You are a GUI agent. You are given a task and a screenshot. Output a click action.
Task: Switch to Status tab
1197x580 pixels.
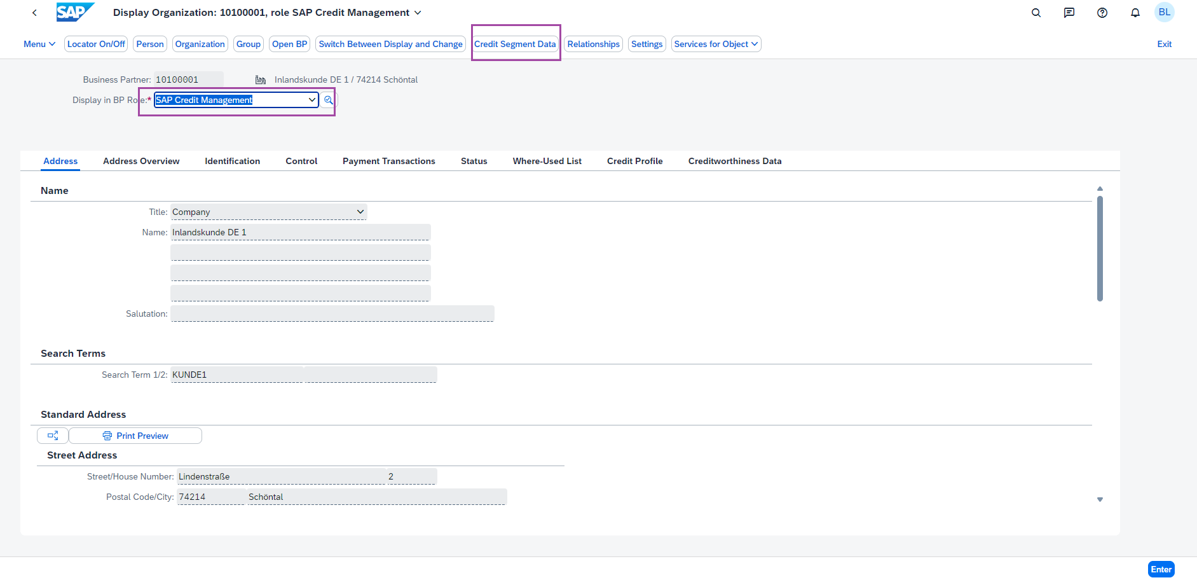(474, 161)
